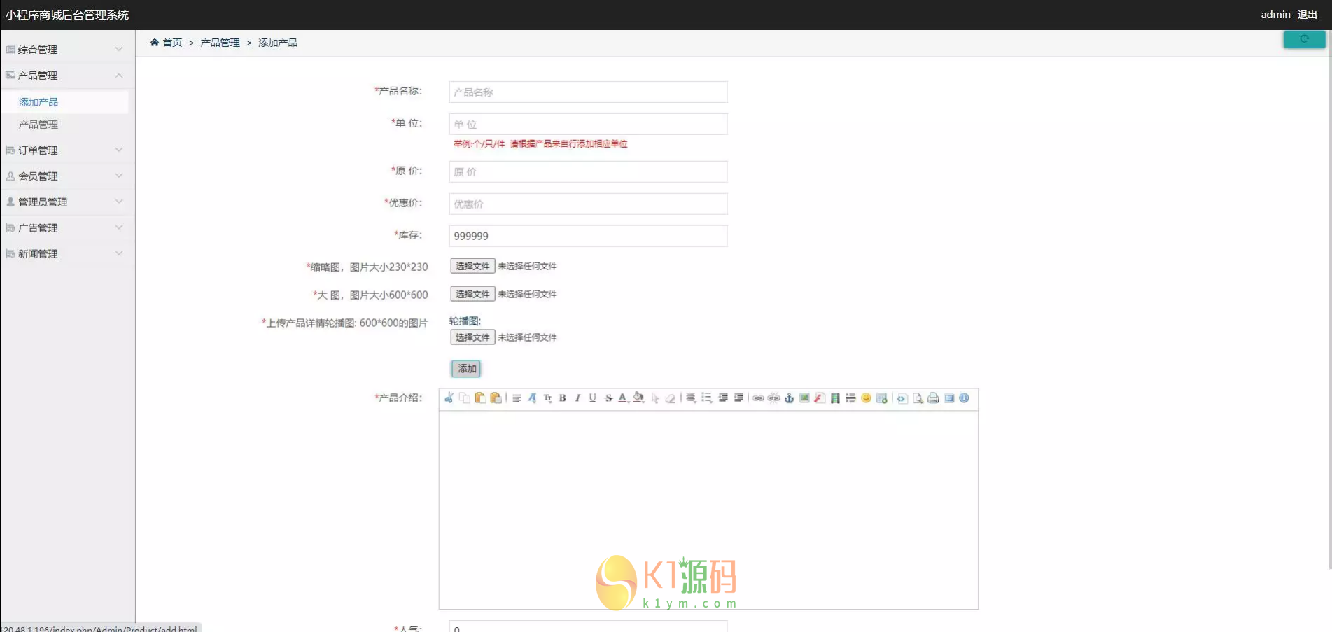Click the admin username in header

1275,15
